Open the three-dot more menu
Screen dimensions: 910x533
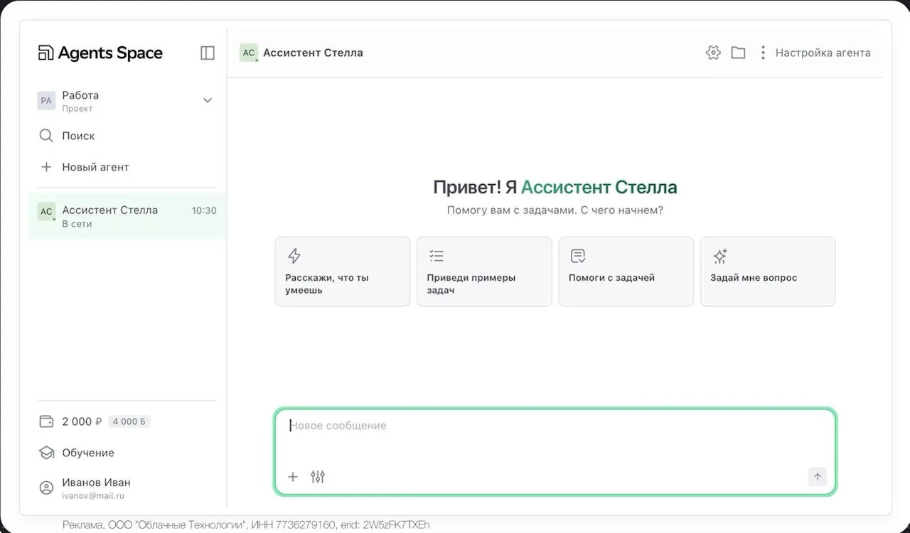(x=763, y=53)
